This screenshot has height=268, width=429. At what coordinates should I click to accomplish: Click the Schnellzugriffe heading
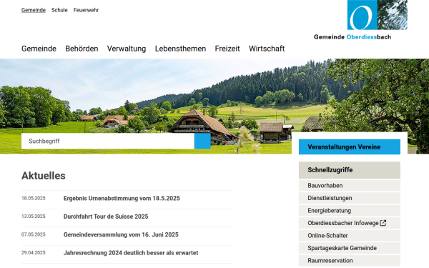click(x=350, y=170)
